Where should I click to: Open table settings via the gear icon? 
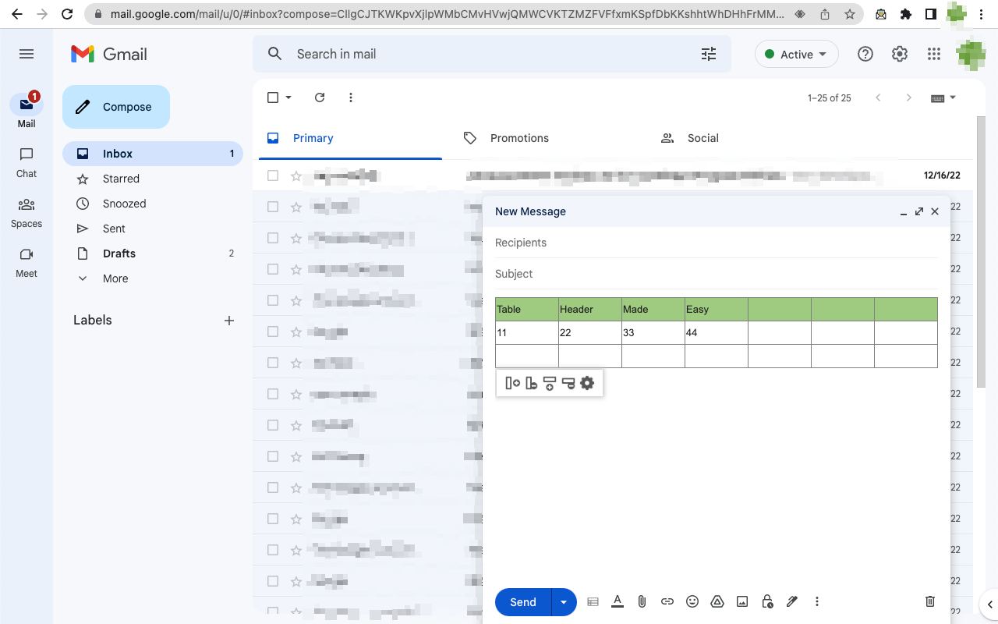click(587, 383)
